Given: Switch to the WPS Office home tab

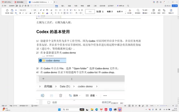Looking at the screenshot, I should point(7,2).
